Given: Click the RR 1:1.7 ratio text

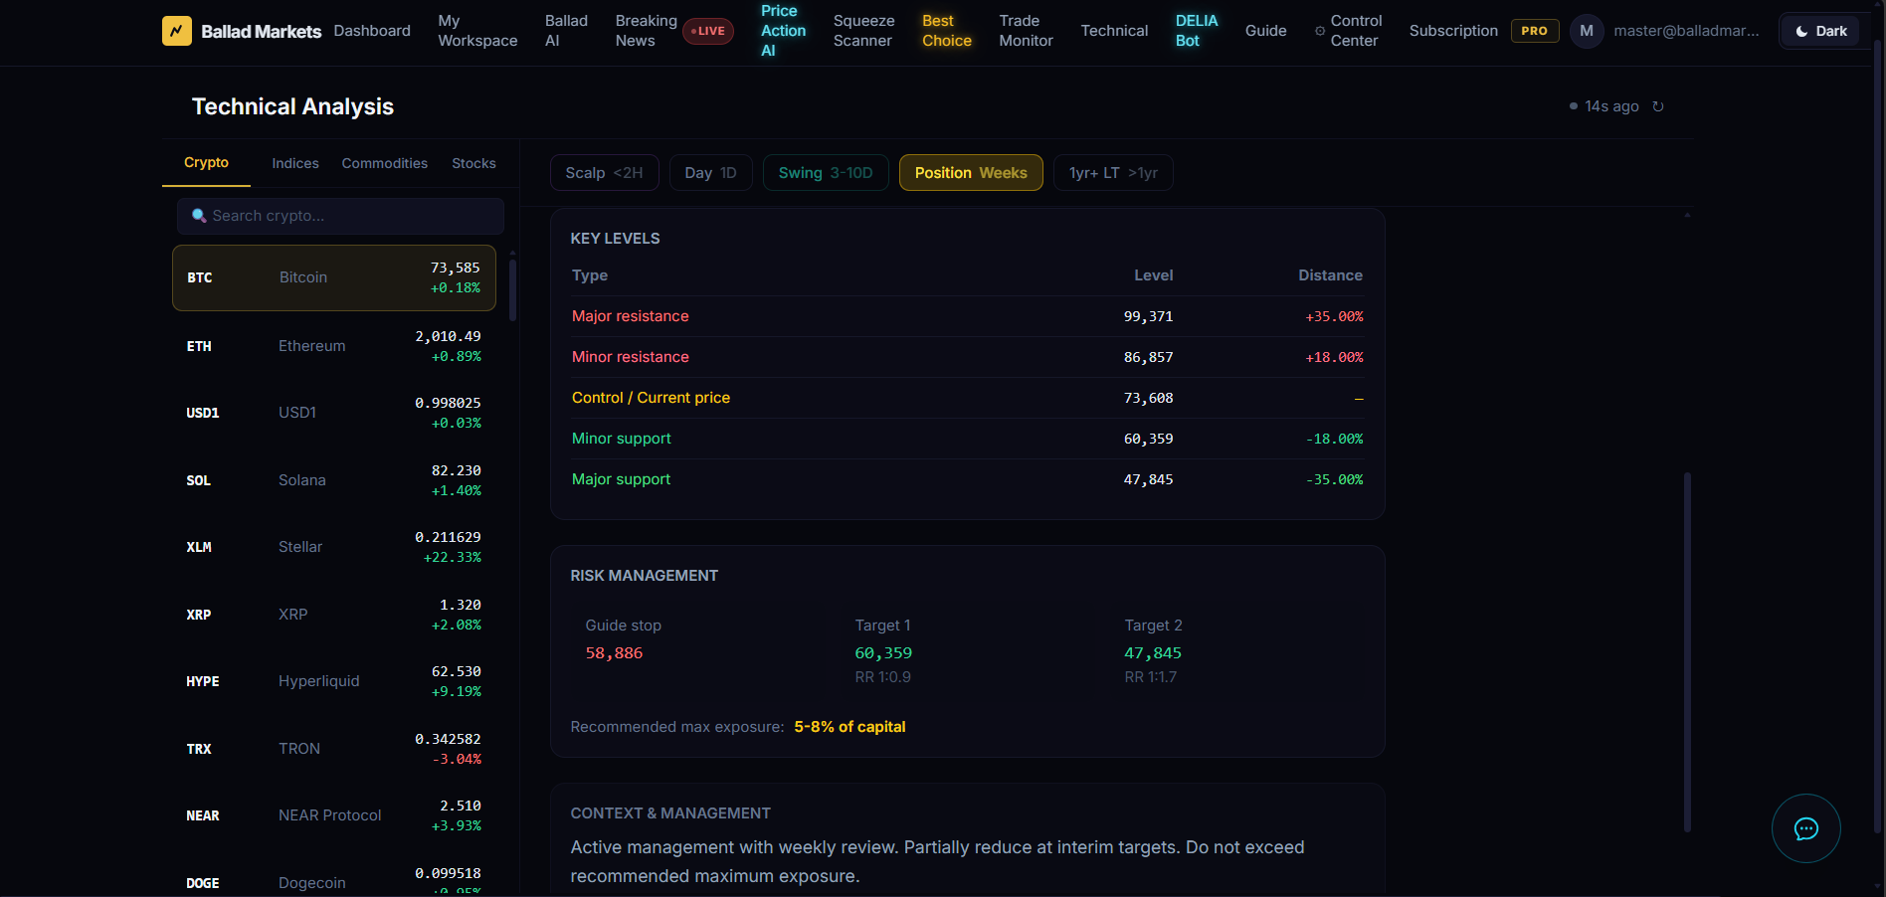Looking at the screenshot, I should pyautogui.click(x=1150, y=677).
